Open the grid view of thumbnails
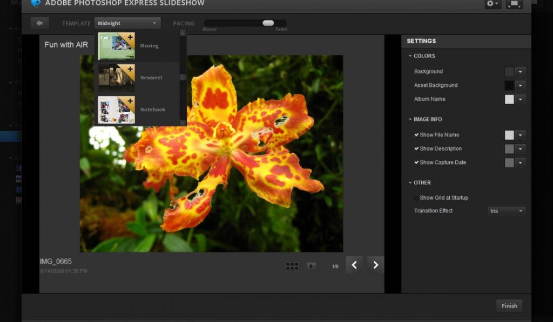553x322 pixels. (x=292, y=266)
